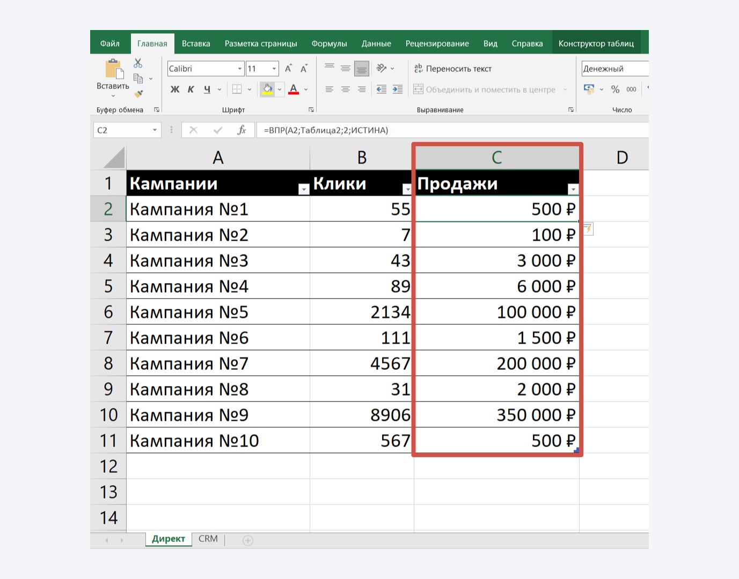Image resolution: width=739 pixels, height=579 pixels.
Task: Apply the red font color A
Action: (294, 90)
